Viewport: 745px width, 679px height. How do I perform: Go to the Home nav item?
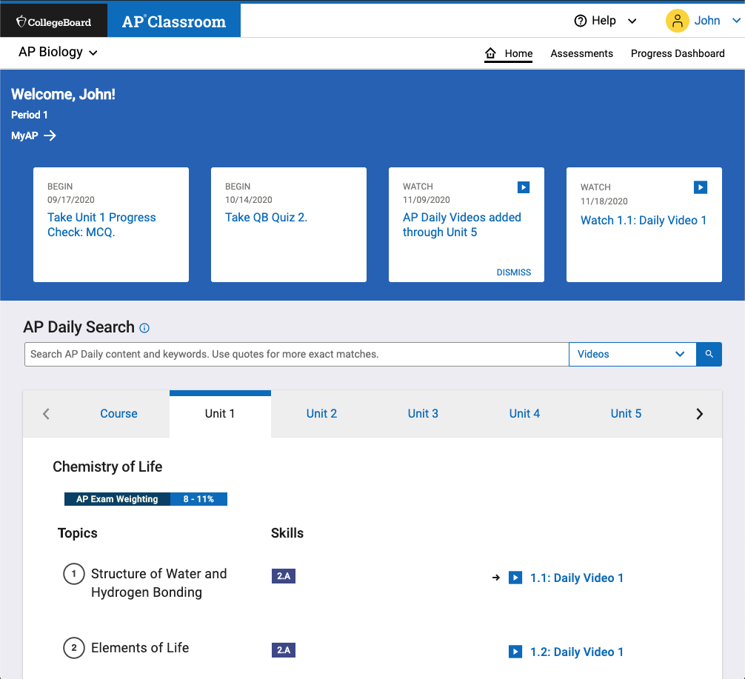point(508,53)
